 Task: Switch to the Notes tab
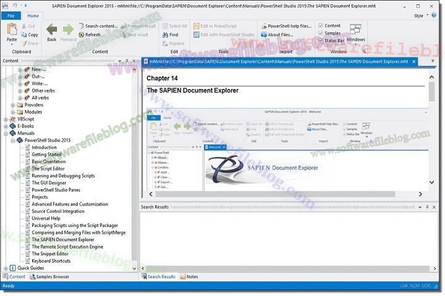(191, 277)
